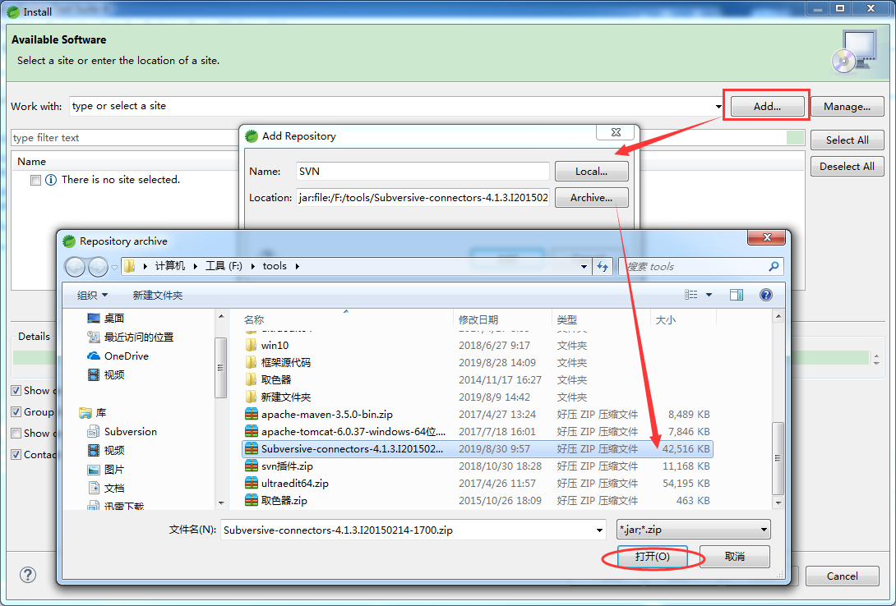Image resolution: width=896 pixels, height=606 pixels.
Task: Toggle the preview pane icon
Action: (x=737, y=294)
